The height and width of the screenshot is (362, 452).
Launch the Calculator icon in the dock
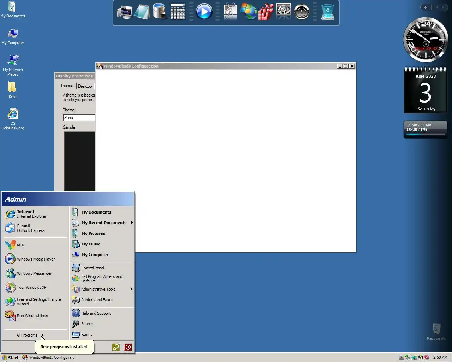point(178,12)
